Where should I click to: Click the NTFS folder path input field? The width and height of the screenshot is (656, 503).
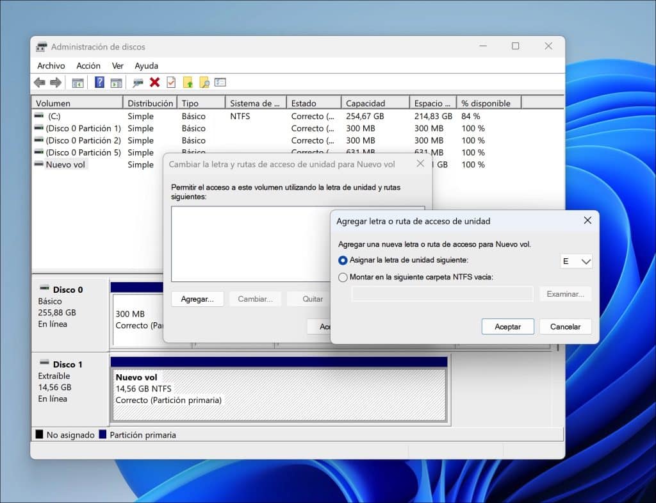click(442, 294)
